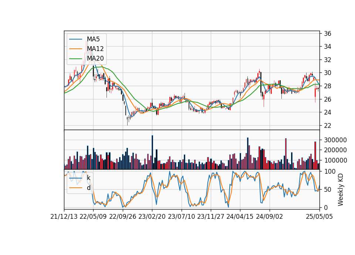Click date label 25/05/05
355x255 pixels.
pos(319,217)
